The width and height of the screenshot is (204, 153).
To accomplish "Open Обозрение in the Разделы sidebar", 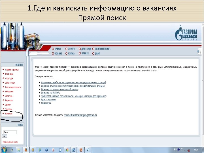I will tap(9, 92).
